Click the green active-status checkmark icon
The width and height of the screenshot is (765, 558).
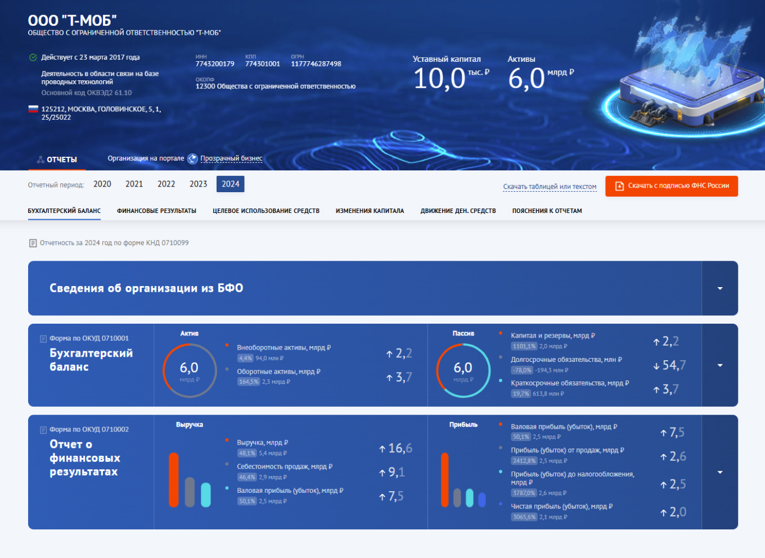click(x=33, y=57)
